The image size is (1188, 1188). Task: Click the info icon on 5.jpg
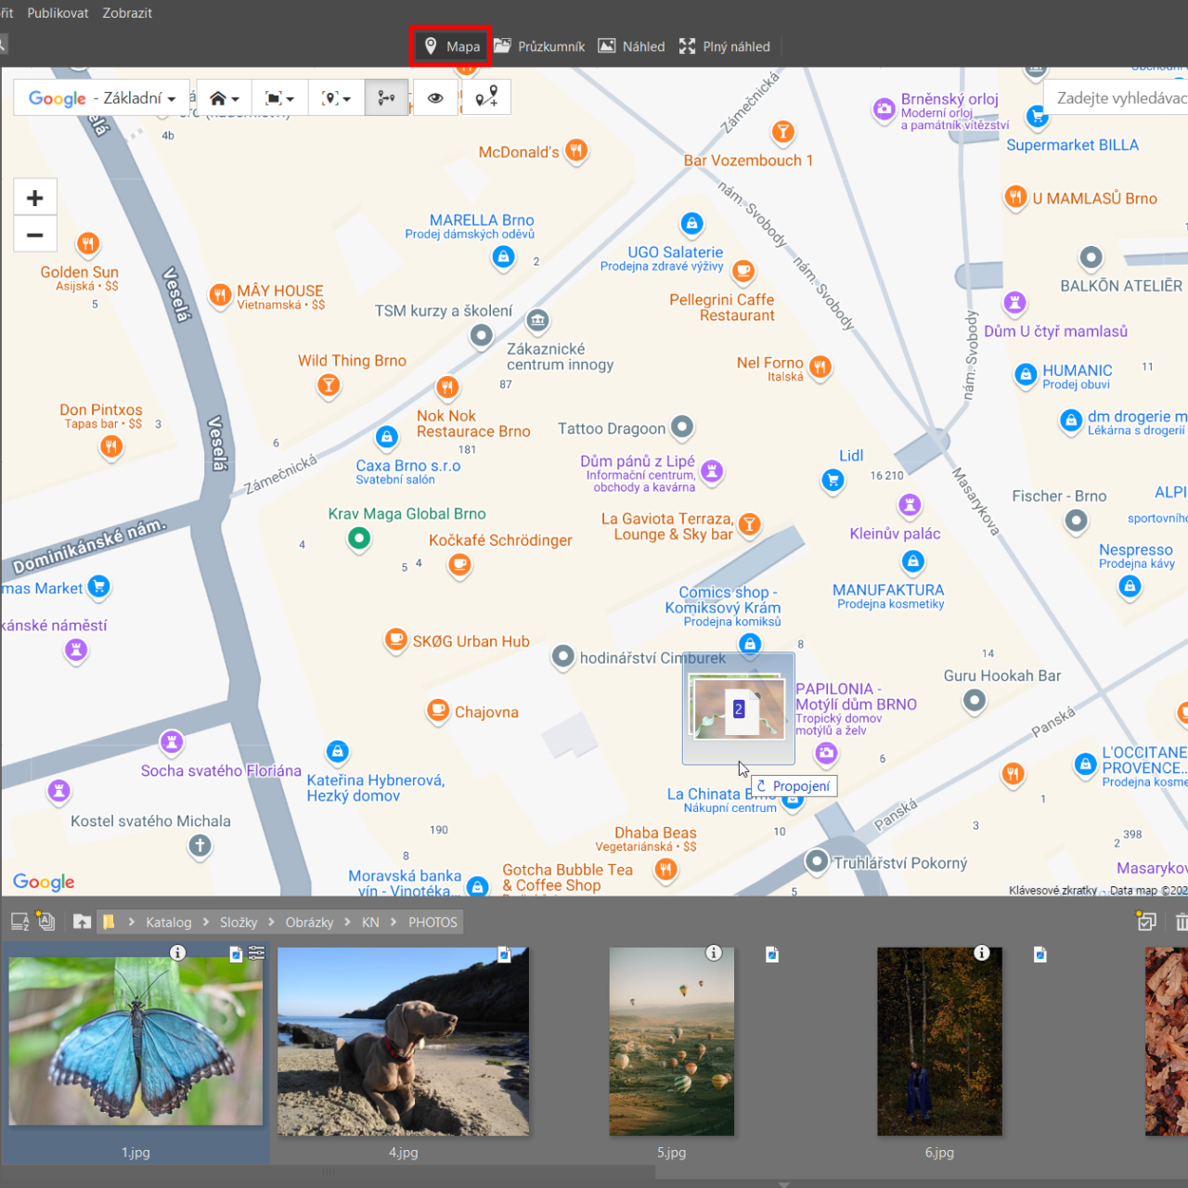click(x=714, y=952)
